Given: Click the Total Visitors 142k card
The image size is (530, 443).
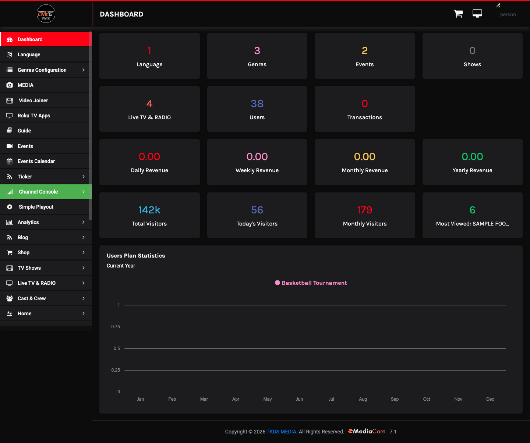Looking at the screenshot, I should coord(149,215).
